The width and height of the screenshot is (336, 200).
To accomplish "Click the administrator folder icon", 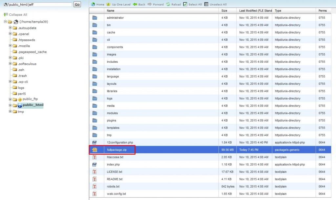I will (x=94, y=18).
